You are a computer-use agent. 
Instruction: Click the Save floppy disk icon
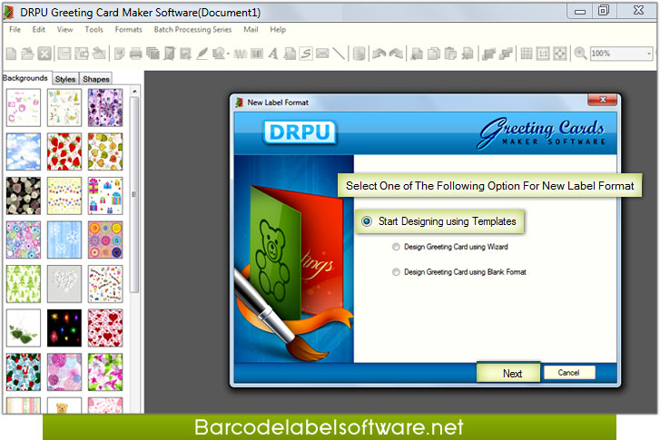[x=64, y=54]
